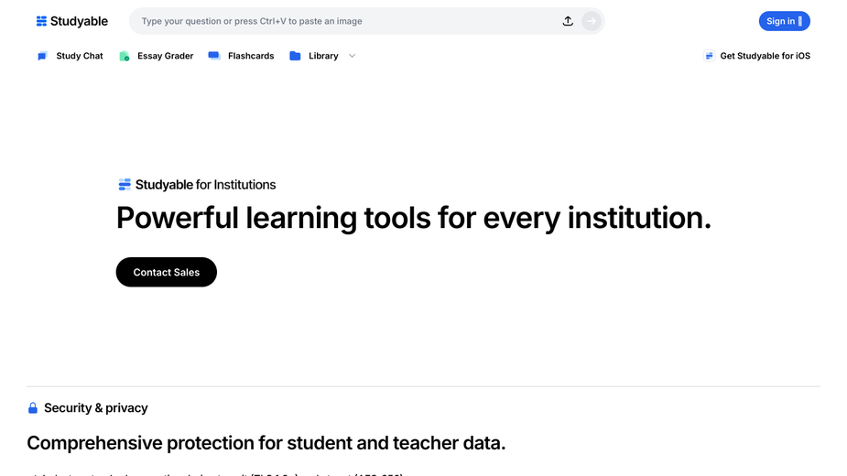
Task: Click the Studyable iOS app icon
Action: [710, 56]
